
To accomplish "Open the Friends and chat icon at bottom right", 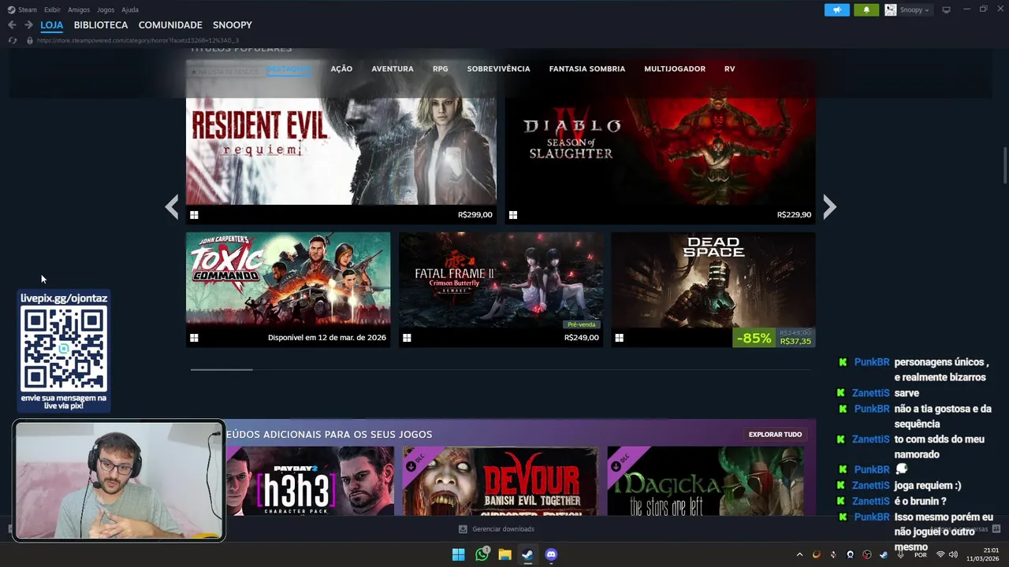I will (x=996, y=529).
